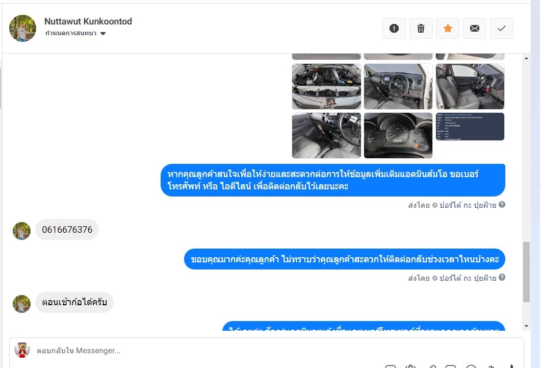Screen dimensions: 542x368
Task: Open the dark vehicle details screenshot
Action: 470,127
